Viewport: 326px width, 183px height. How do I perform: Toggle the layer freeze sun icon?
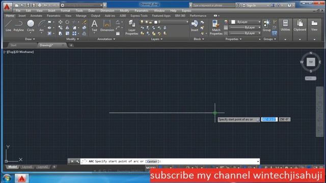point(146,22)
